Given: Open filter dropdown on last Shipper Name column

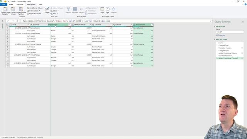Looking at the screenshot, I should pos(152,25).
